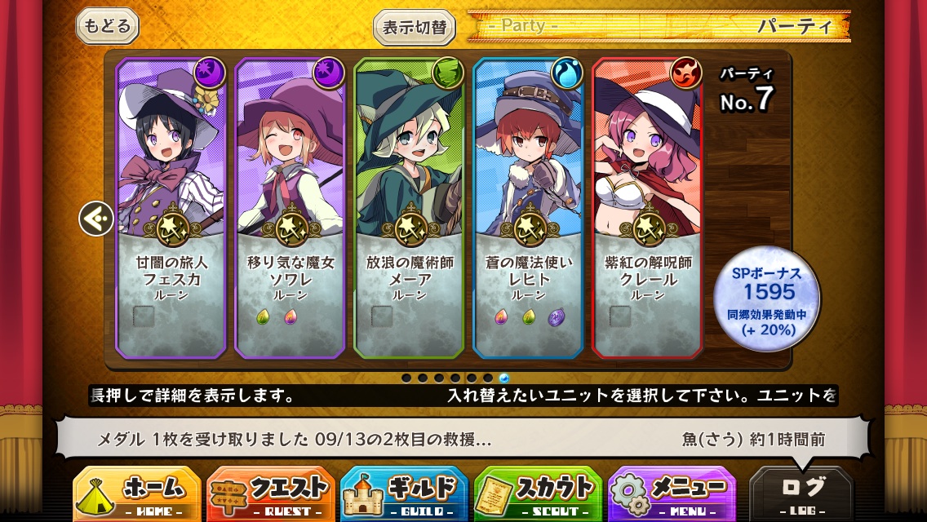The height and width of the screenshot is (522, 927).
Task: Click the fire element icon on クレール card
Action: click(686, 73)
